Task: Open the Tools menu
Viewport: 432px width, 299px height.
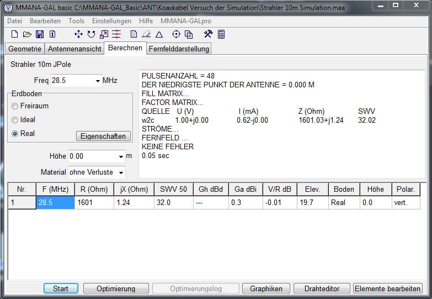Action: pyautogui.click(x=76, y=21)
